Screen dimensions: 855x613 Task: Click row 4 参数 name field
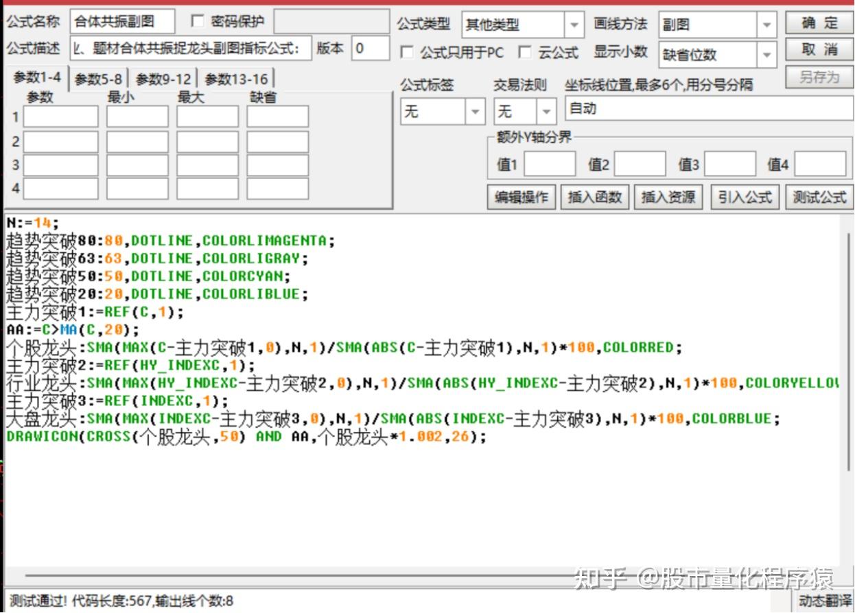point(61,189)
